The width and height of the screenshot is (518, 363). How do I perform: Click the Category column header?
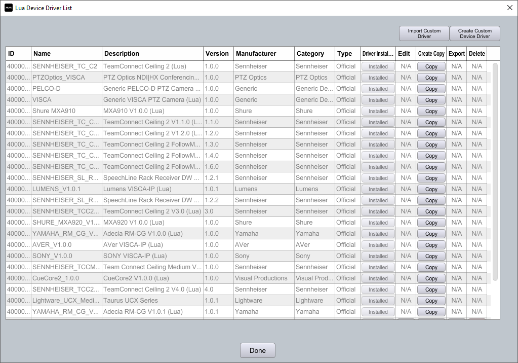[x=314, y=54]
